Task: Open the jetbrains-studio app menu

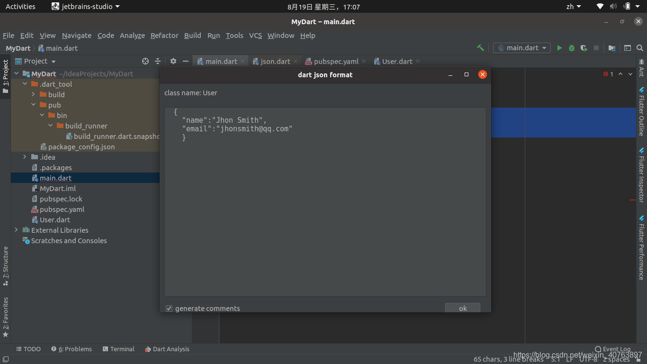Action: click(x=86, y=7)
